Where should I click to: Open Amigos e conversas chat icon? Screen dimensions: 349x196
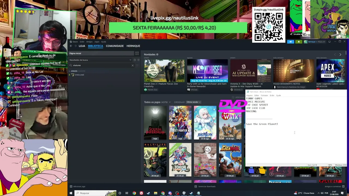coord(344,186)
